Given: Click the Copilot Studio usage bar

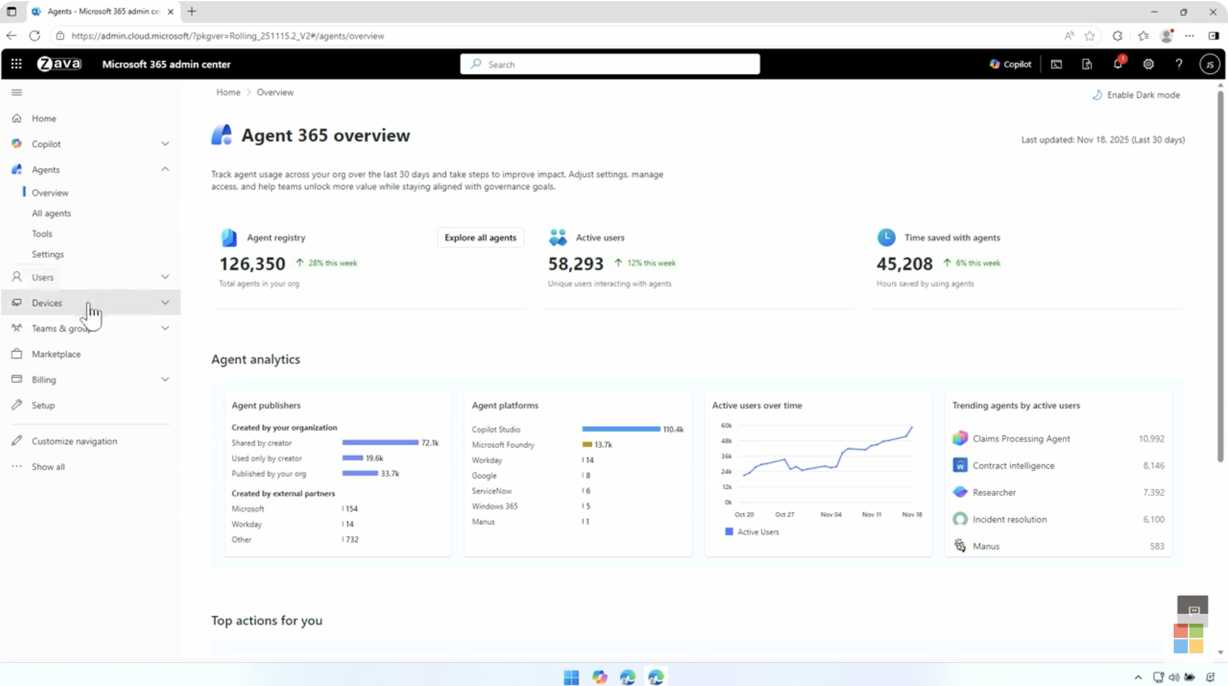Looking at the screenshot, I should (x=620, y=429).
